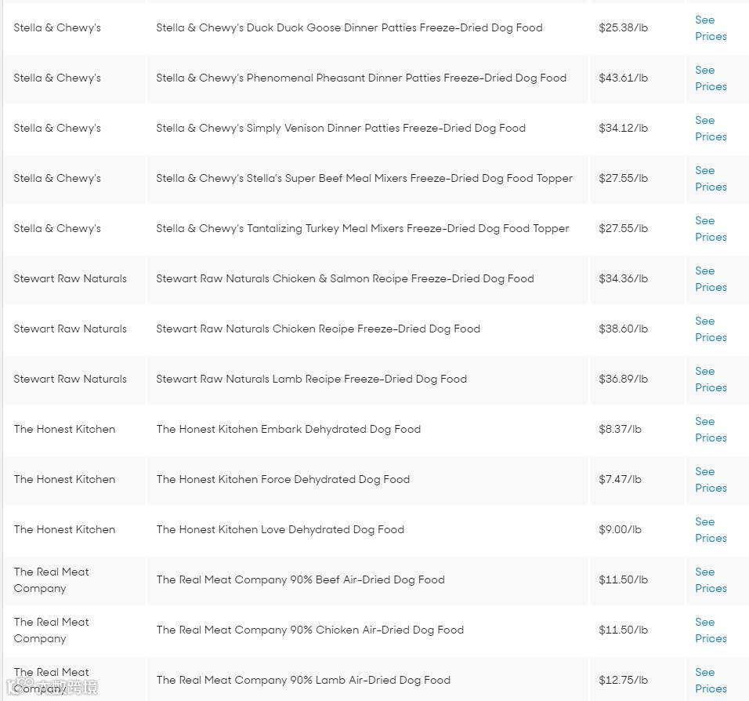Select product name Duck Duck Goose Dinner Patties
The image size is (749, 701).
click(349, 27)
